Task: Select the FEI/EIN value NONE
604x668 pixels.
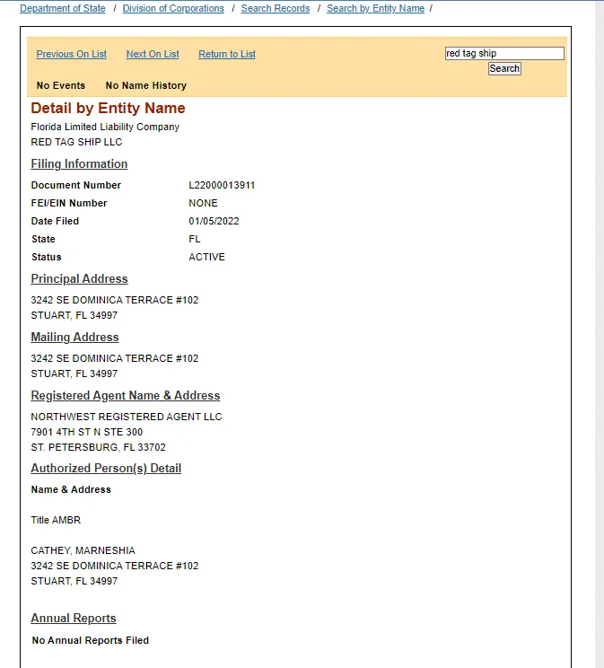Action: [x=203, y=203]
